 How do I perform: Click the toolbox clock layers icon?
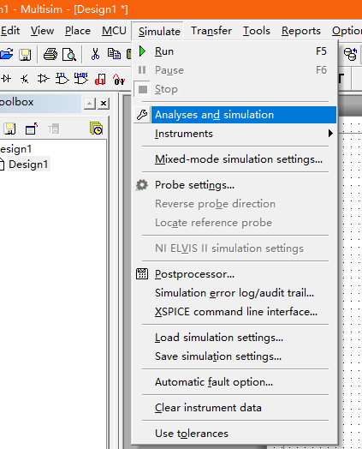coord(97,129)
